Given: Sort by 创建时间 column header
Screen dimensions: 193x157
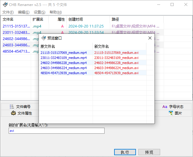Looking at the screenshot, I should pyautogui.click(x=88, y=19).
